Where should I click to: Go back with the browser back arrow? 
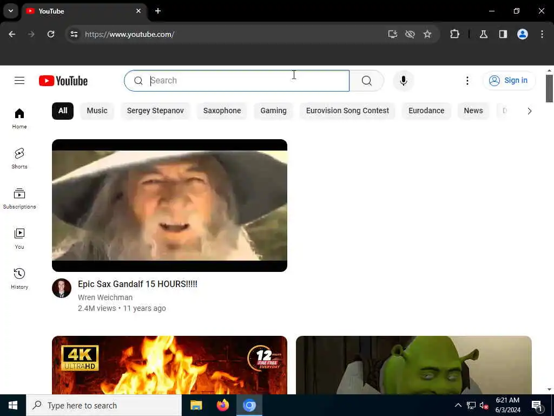click(12, 34)
